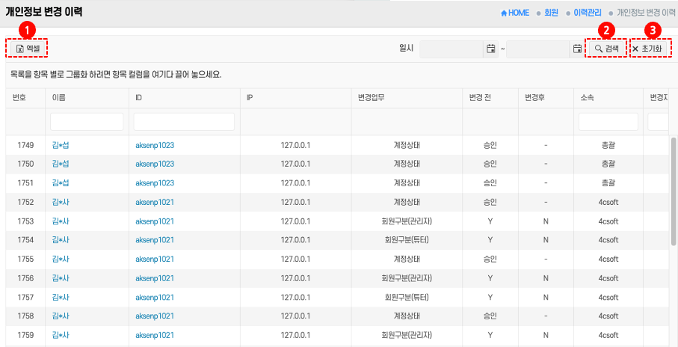Open the 회원 breadcrumb link
This screenshot has height=347, width=678.
click(552, 13)
